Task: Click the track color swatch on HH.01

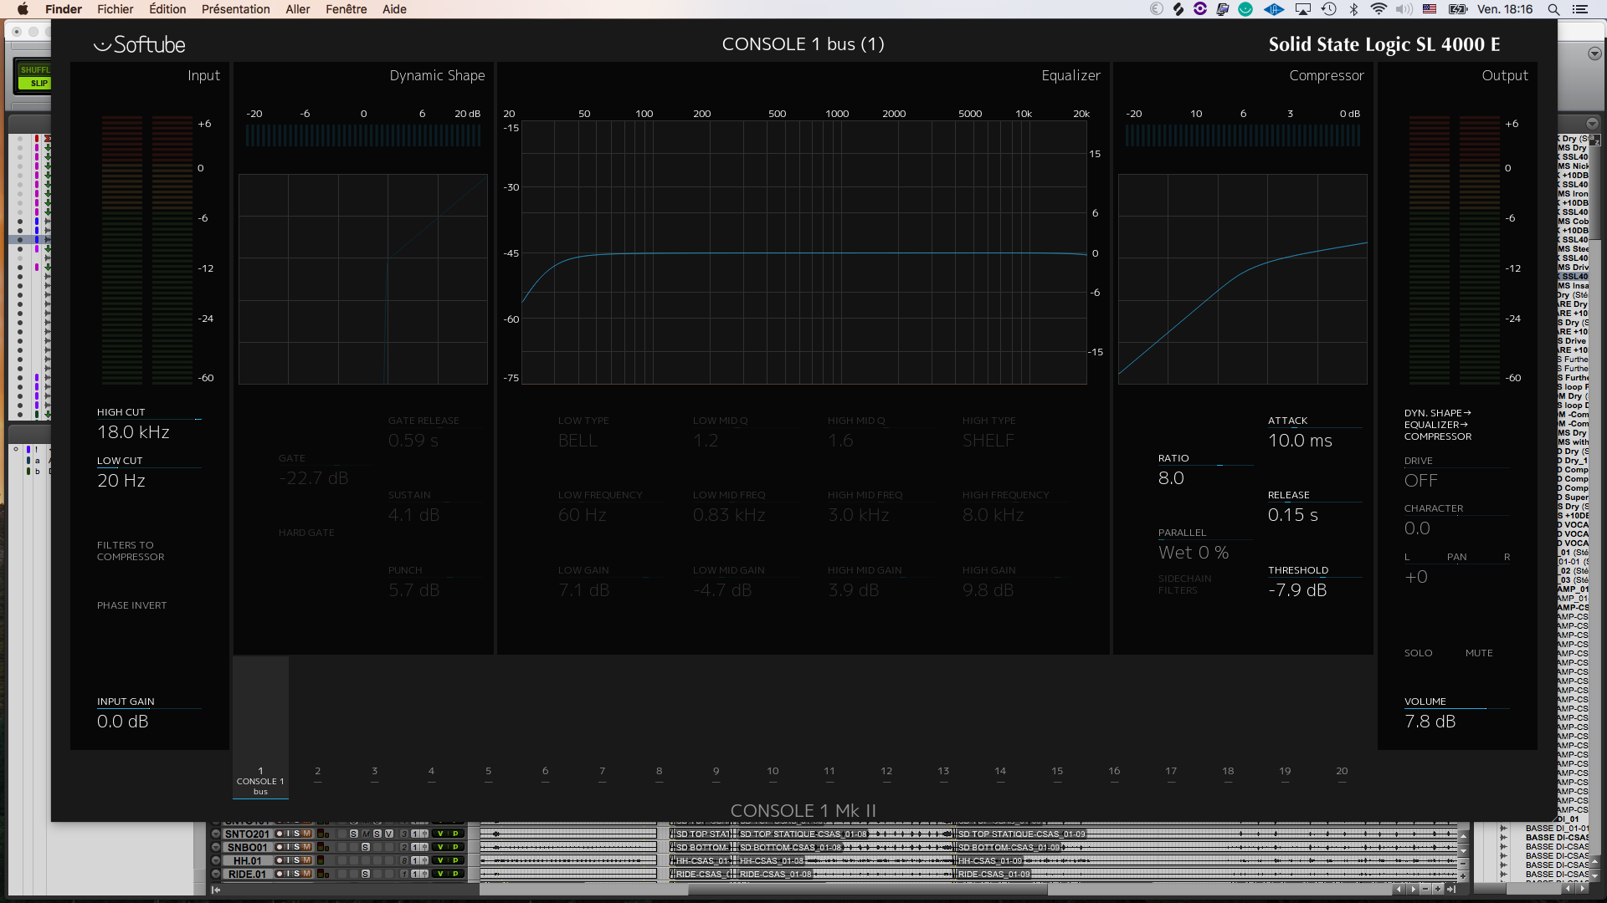Action: point(320,860)
